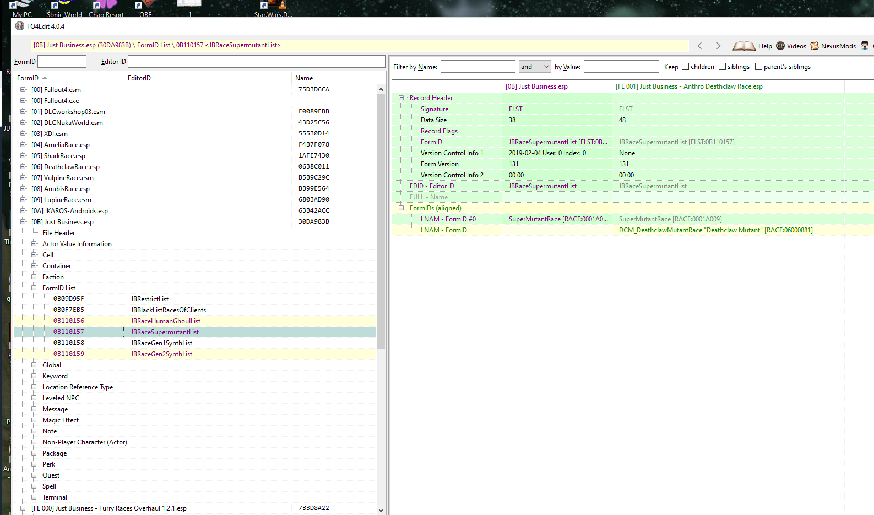The height and width of the screenshot is (515, 874).
Task: Expand the [06] DeathclawRace.esp node
Action: click(23, 166)
